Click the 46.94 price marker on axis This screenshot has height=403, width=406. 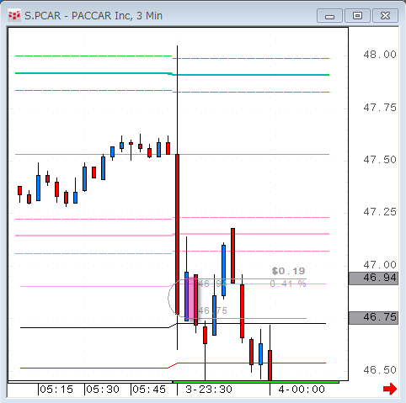tap(373, 278)
